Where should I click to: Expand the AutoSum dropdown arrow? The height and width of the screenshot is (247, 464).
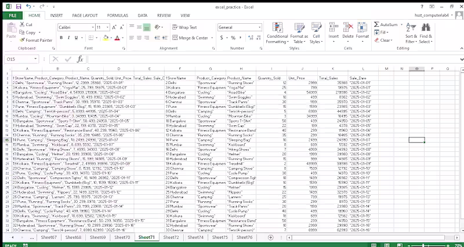401,24
